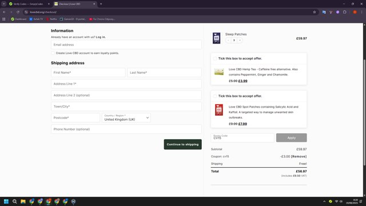This screenshot has width=366, height=206.
Task: Open the network Wi-Fi tray icon
Action: [336, 201]
